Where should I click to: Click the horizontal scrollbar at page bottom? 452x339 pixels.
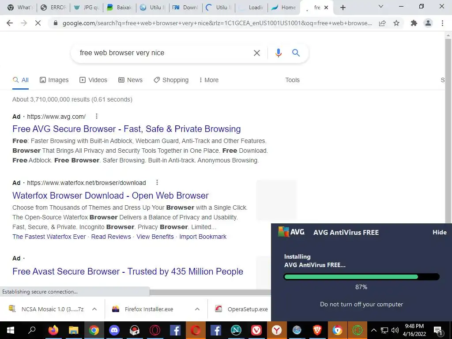point(211,292)
